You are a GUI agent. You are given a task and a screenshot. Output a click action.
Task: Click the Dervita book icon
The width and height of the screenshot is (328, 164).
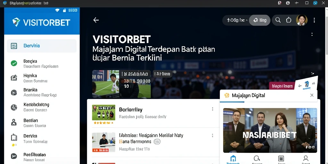[14, 137]
